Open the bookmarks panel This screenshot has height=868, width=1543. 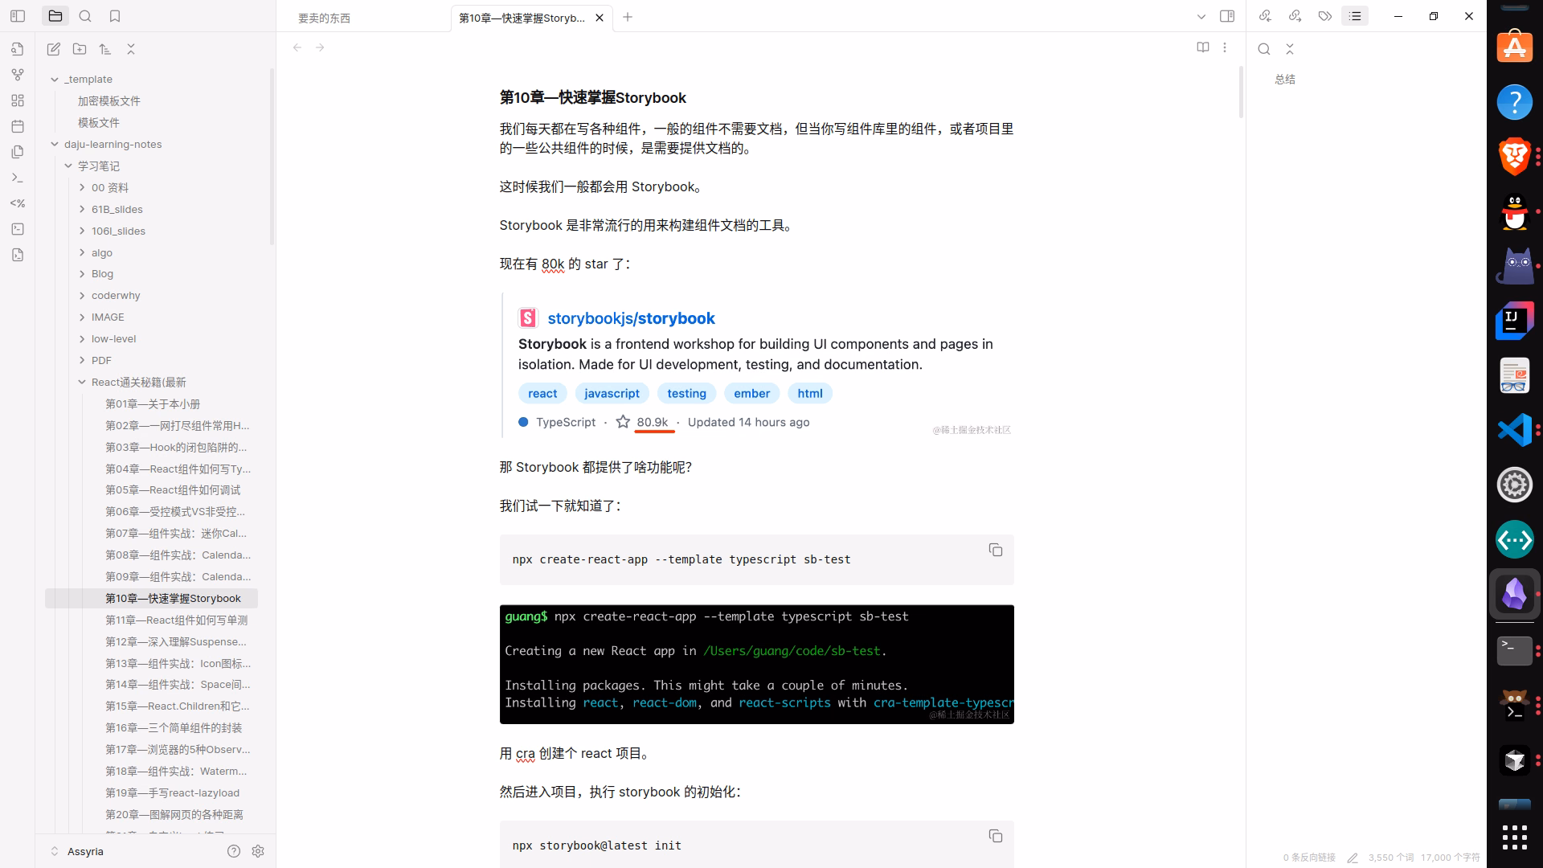[x=115, y=16]
